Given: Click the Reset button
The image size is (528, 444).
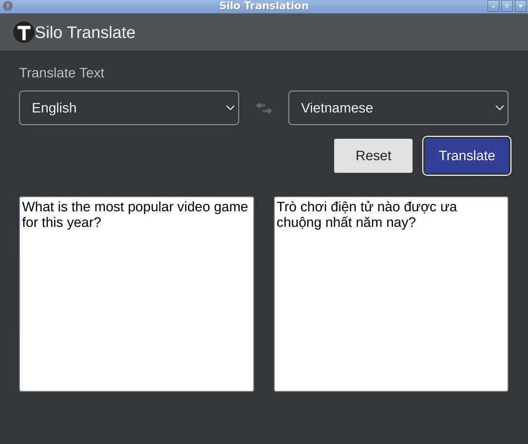Looking at the screenshot, I should coord(373,156).
